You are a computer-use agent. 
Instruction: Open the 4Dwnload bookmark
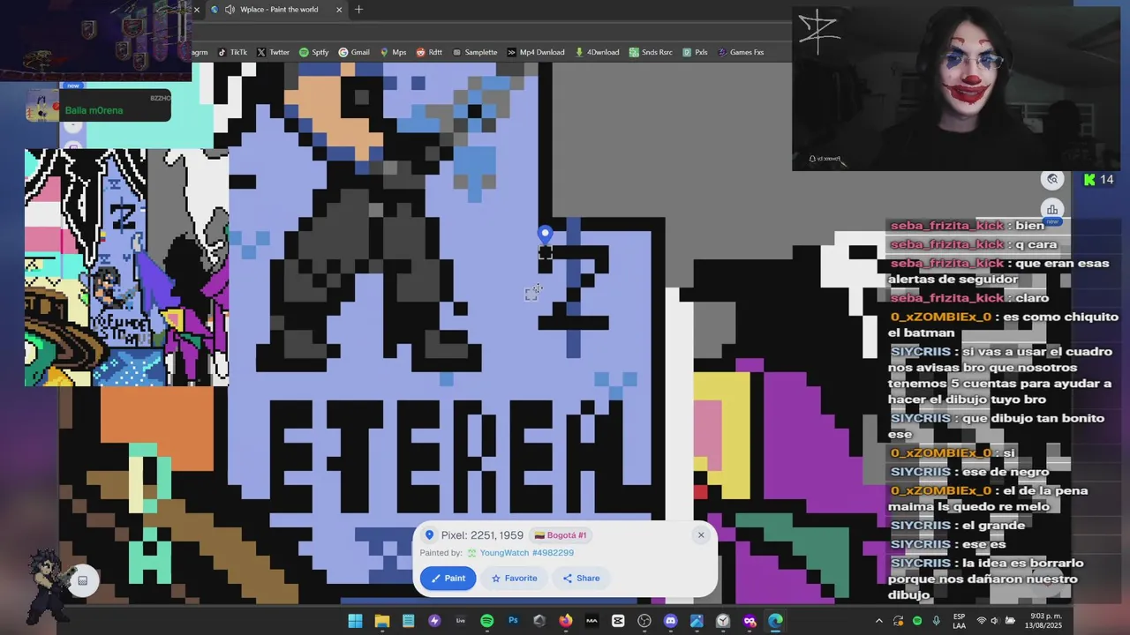tap(597, 52)
